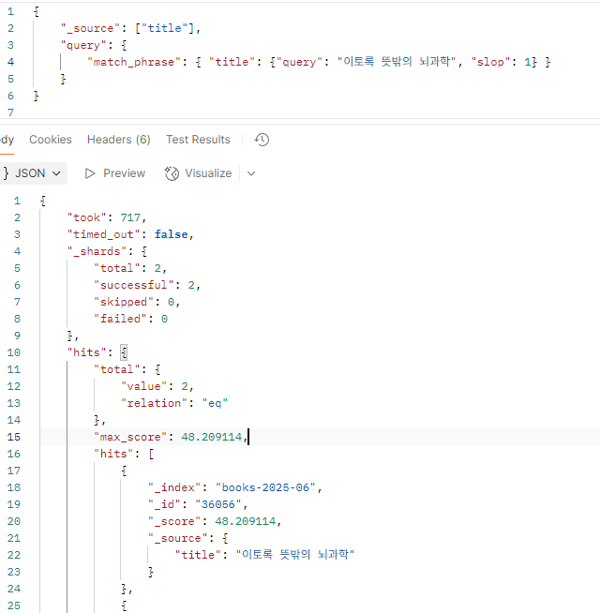Click the "slop" key in request body
Screen dimensions: 600x613
pyautogui.click(x=490, y=62)
